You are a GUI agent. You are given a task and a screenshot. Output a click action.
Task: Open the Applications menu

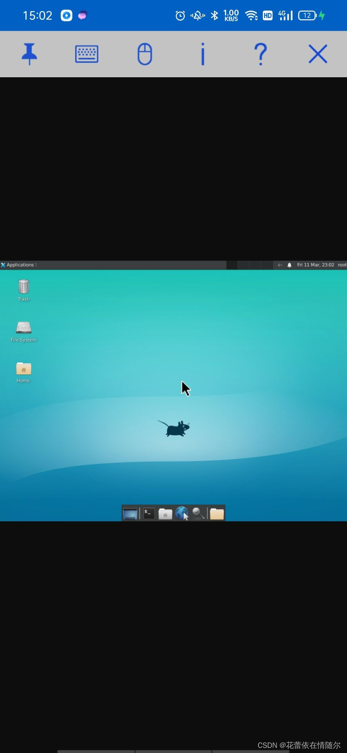pos(19,265)
